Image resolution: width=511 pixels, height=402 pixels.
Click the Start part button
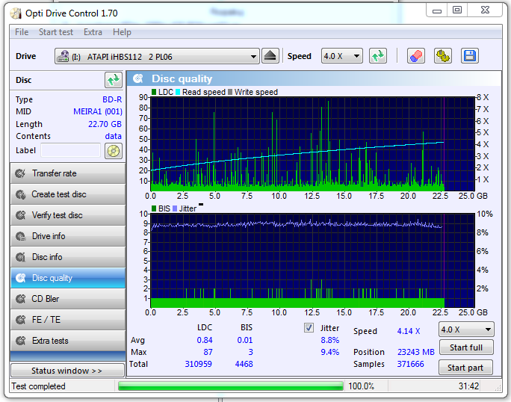coord(465,368)
